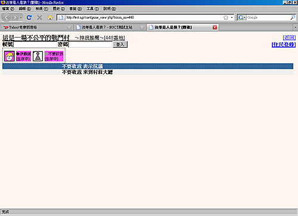Click the 448番地 room number text
The image size is (298, 216).
click(x=114, y=38)
